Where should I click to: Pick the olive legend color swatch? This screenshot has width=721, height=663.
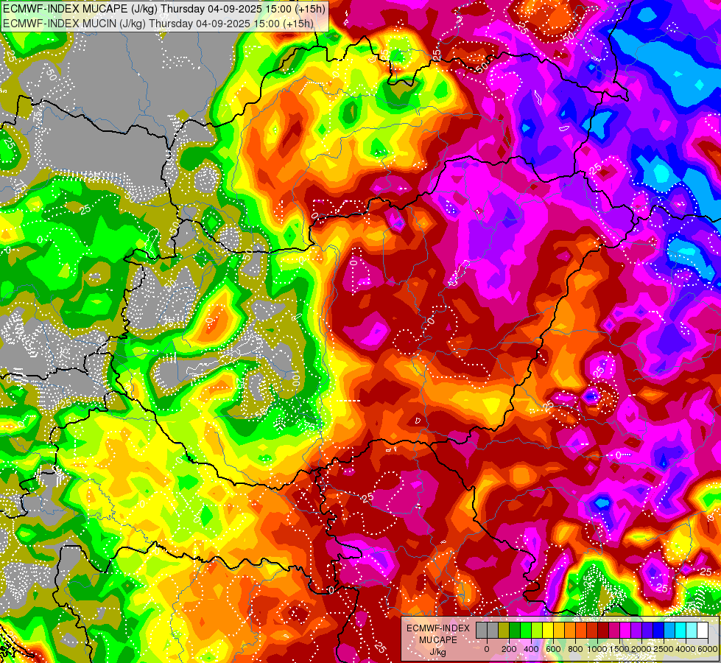(x=504, y=630)
